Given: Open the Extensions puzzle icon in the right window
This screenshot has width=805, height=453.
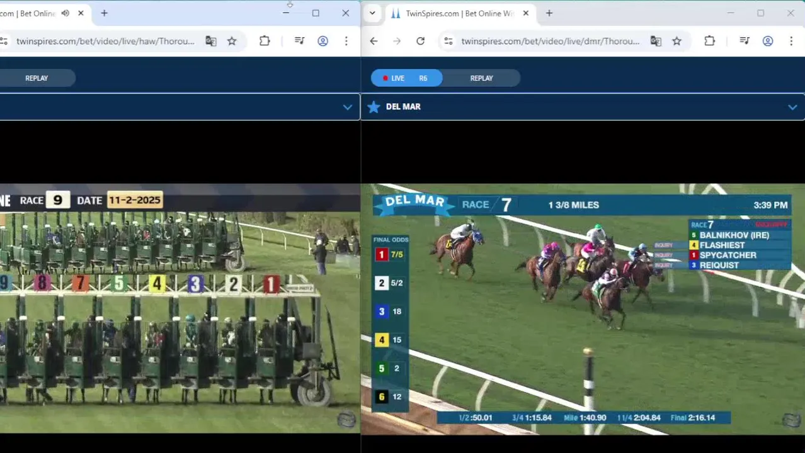Looking at the screenshot, I should [x=709, y=41].
